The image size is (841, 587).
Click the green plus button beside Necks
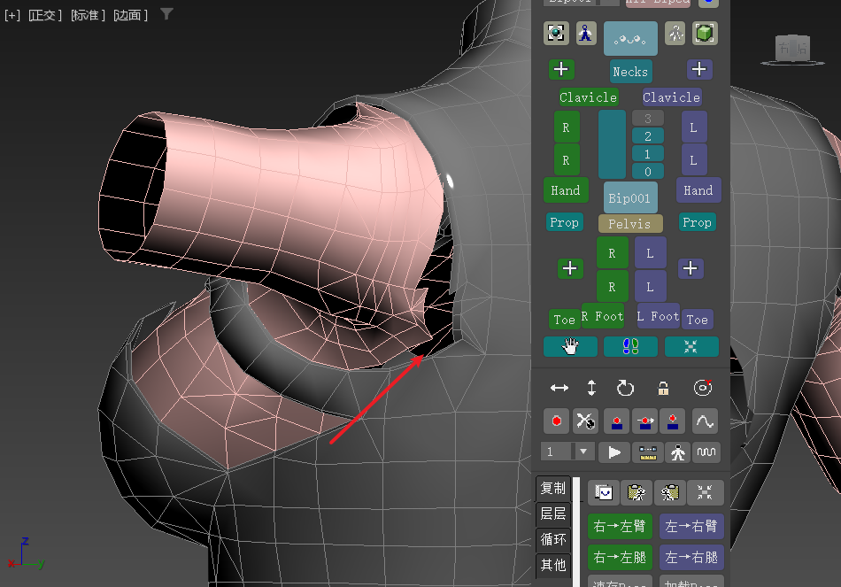coord(561,69)
